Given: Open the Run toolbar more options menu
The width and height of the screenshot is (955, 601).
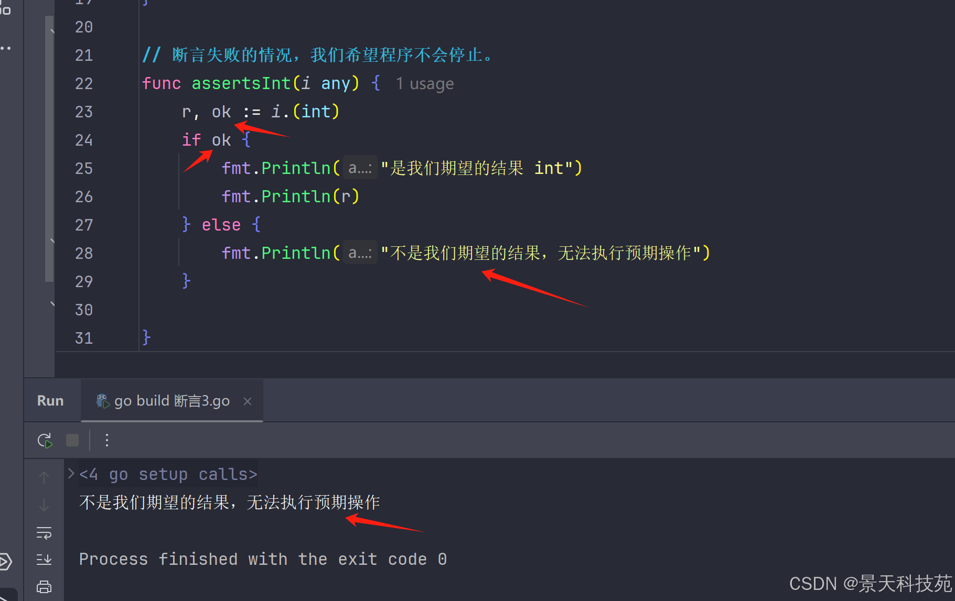Looking at the screenshot, I should point(107,440).
